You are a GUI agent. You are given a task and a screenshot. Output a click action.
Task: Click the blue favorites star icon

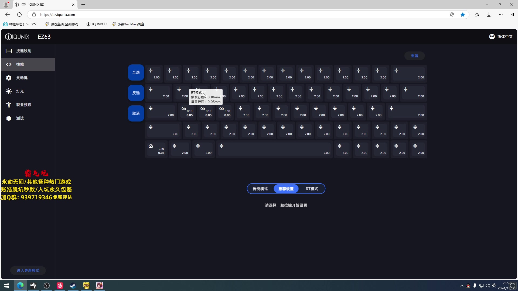coord(463,15)
